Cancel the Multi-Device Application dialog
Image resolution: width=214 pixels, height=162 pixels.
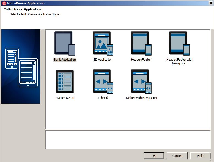tap(177, 156)
